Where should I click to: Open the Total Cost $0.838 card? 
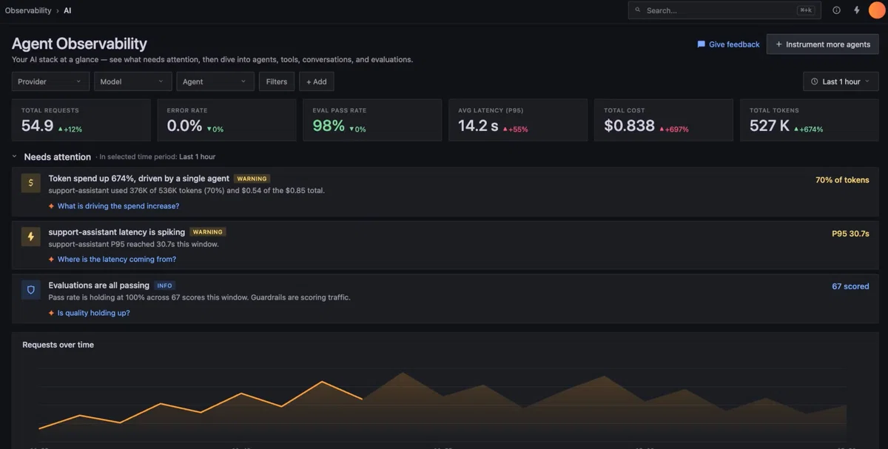coord(664,120)
